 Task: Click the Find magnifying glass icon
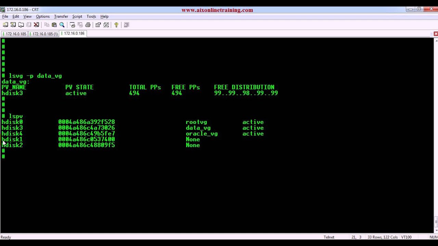pyautogui.click(x=62, y=25)
